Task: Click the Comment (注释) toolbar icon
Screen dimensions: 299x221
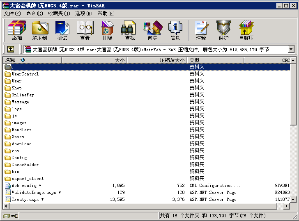Action: pos(201,30)
